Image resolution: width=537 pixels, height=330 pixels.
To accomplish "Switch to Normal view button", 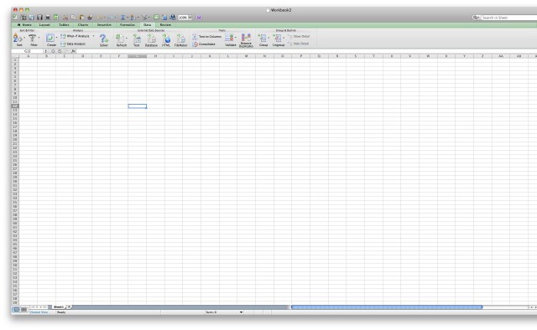I will pos(16,310).
